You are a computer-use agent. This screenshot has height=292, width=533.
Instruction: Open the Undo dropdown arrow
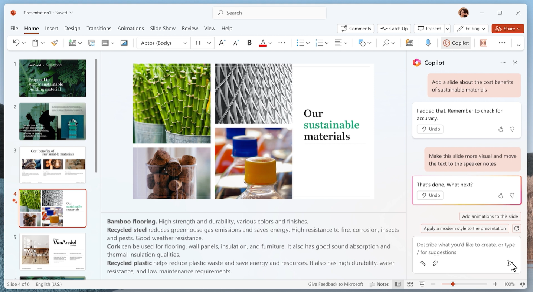24,43
